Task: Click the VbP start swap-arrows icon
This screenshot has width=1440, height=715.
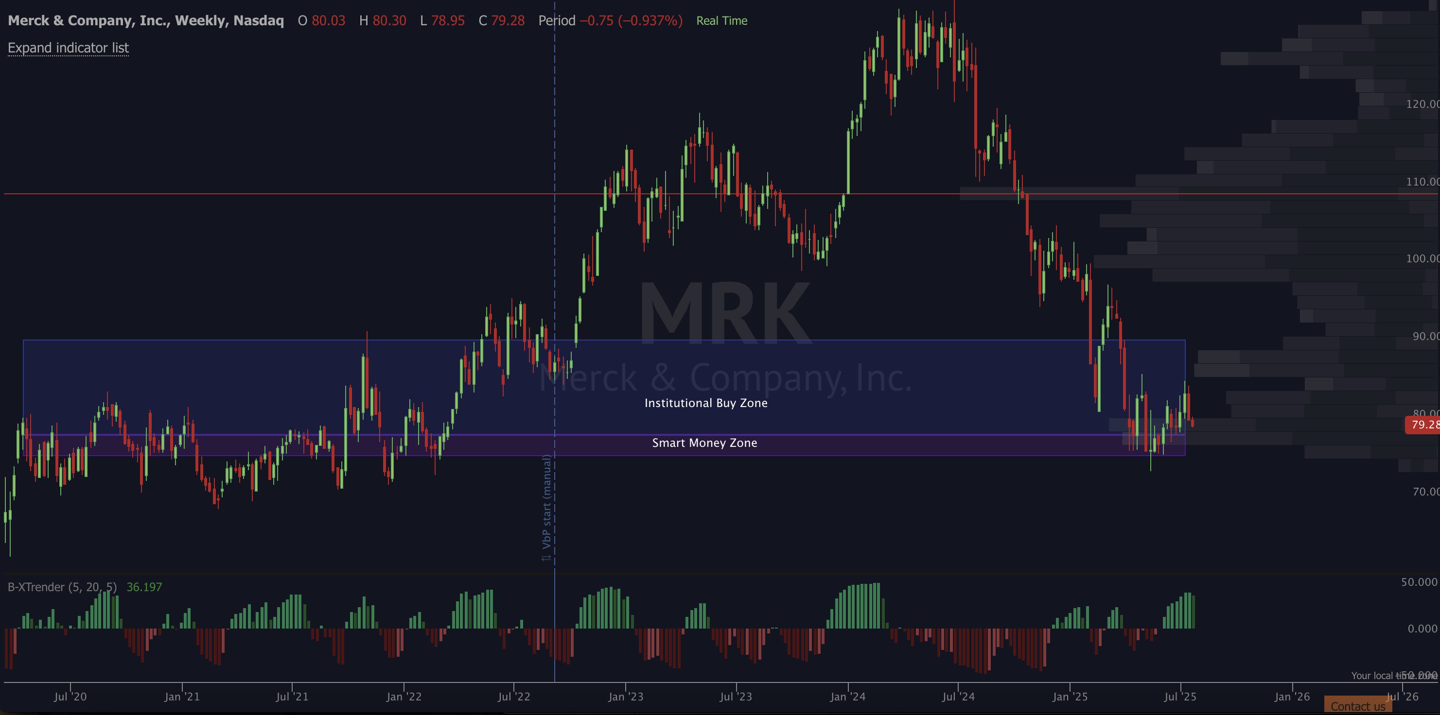Action: [x=546, y=557]
